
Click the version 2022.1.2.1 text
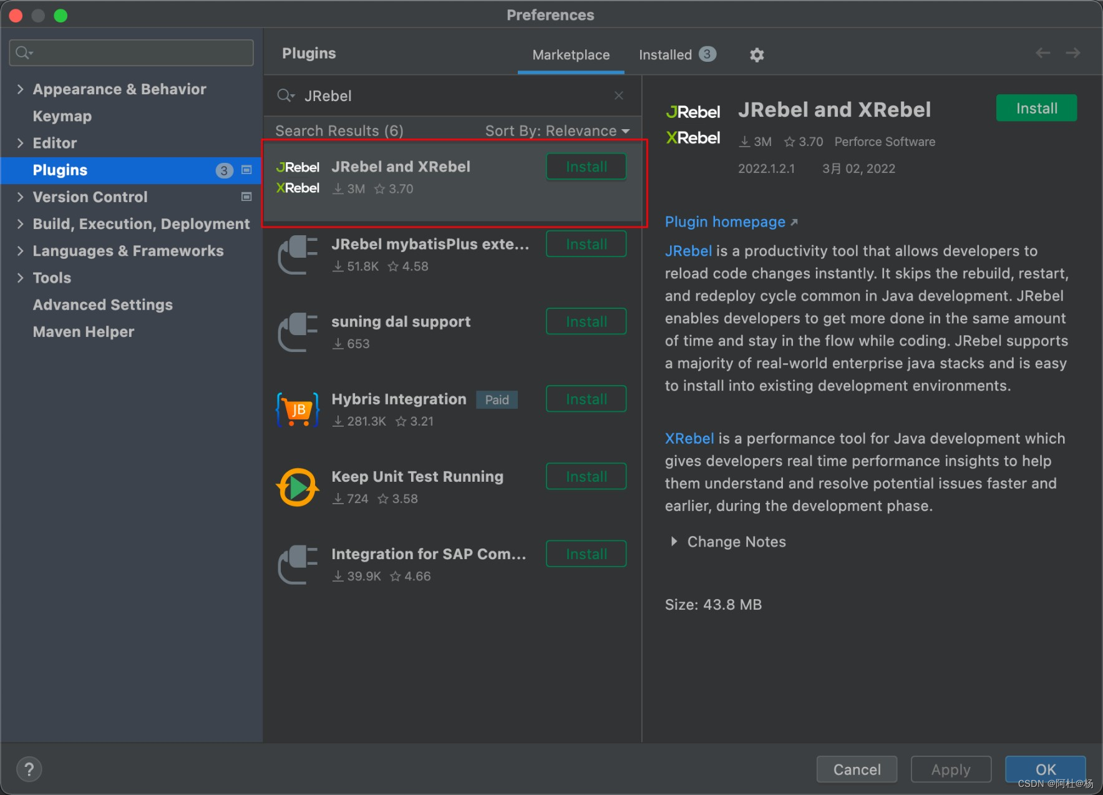click(x=766, y=168)
